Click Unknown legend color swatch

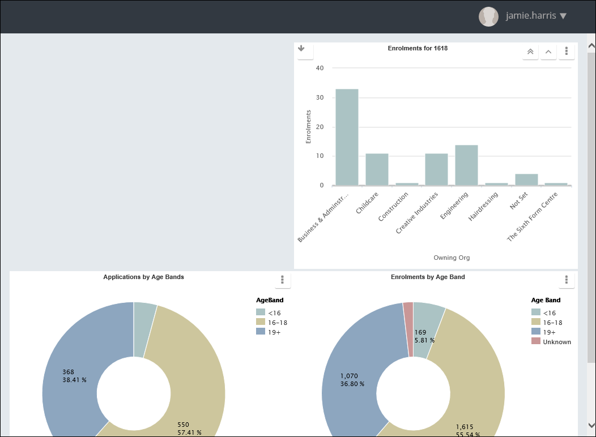click(535, 342)
